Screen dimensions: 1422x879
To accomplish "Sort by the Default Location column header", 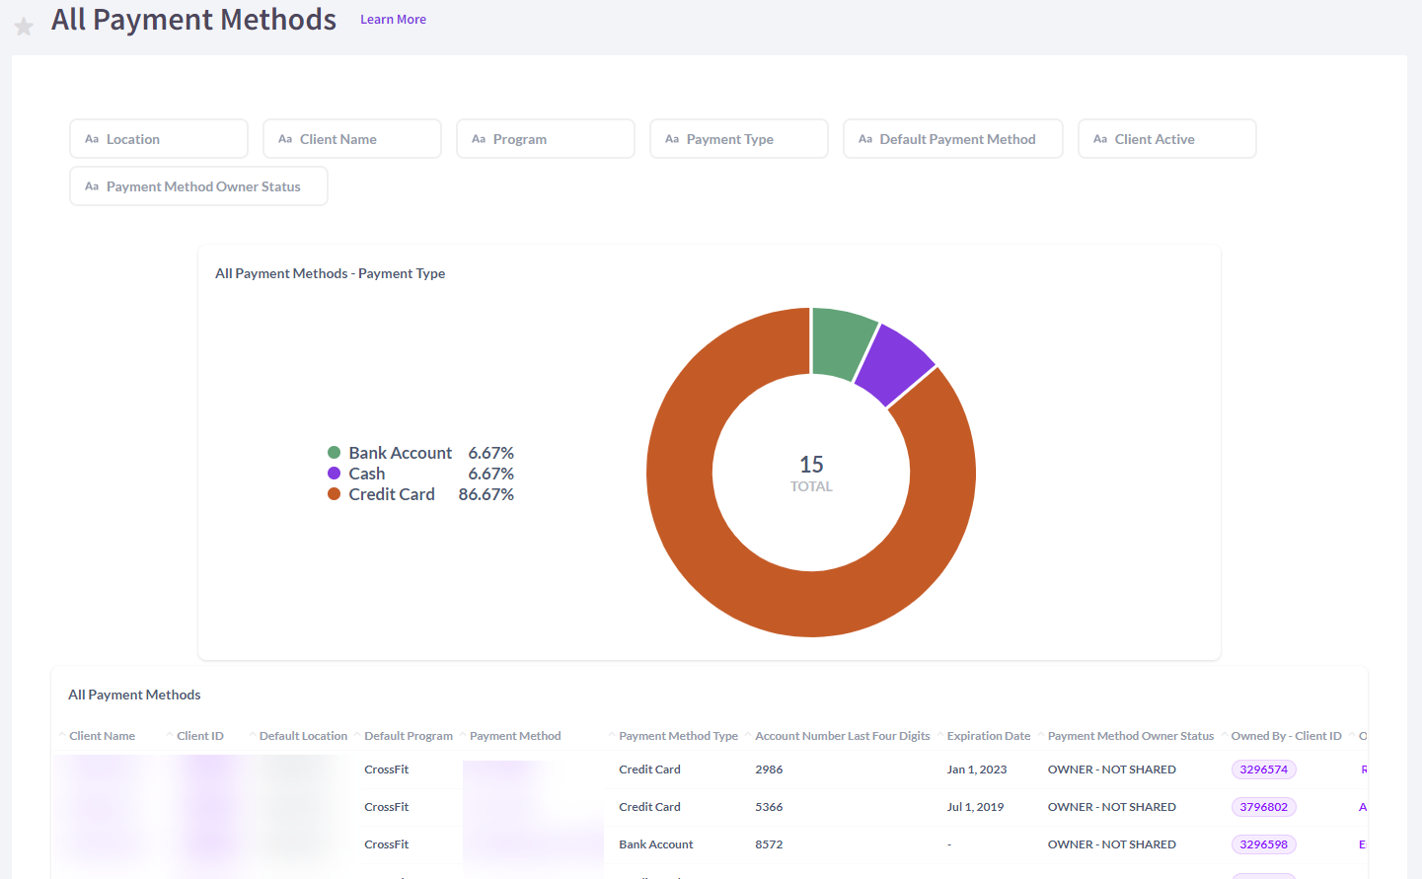I will click(303, 736).
